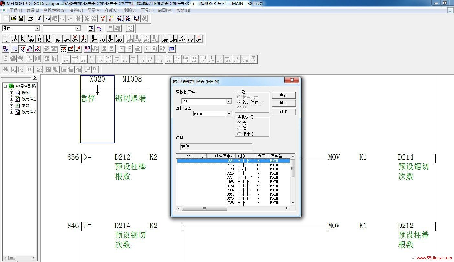
Task: Click the 顺控程序步 column header
Action: 222,156
